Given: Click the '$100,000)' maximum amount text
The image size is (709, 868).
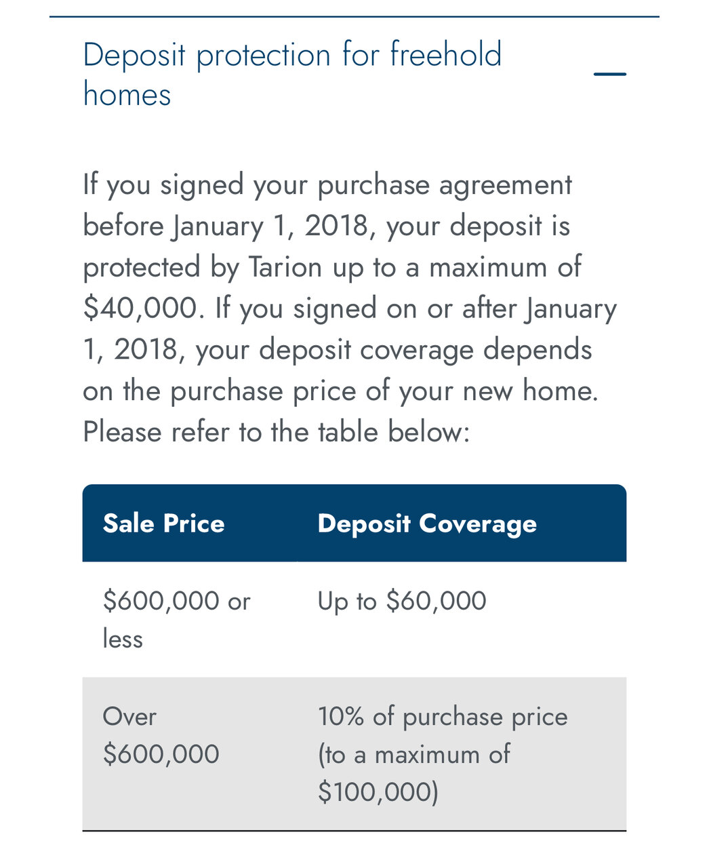Looking at the screenshot, I should coord(378,791).
